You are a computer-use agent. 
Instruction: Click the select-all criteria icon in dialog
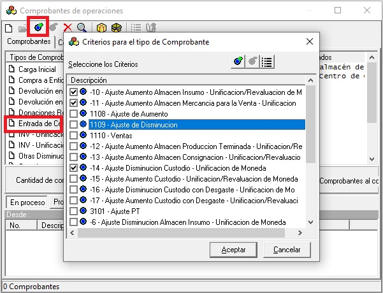pos(238,61)
